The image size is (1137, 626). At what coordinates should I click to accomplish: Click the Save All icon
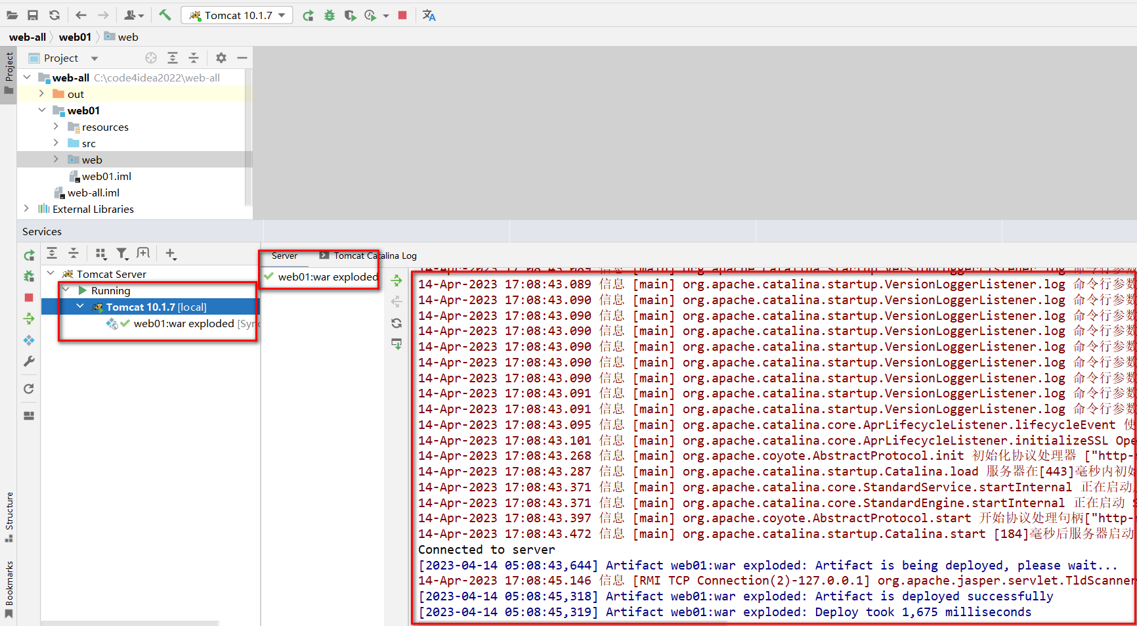[33, 15]
